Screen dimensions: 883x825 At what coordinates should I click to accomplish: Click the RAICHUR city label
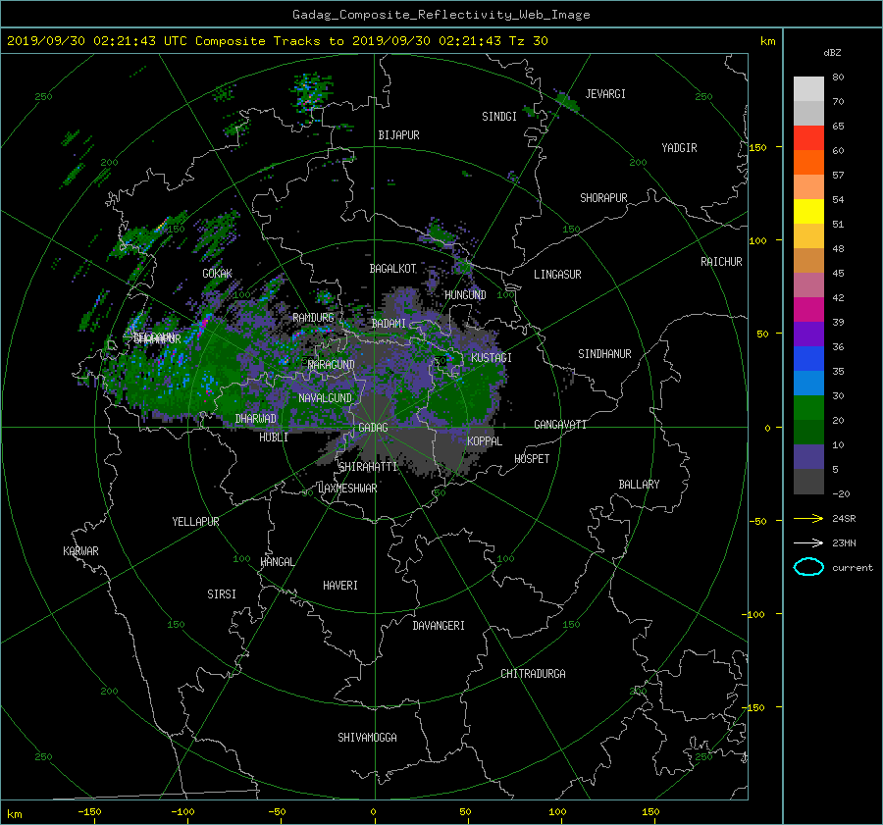[x=721, y=262]
